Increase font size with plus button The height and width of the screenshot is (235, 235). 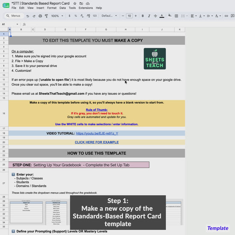tap(135, 16)
